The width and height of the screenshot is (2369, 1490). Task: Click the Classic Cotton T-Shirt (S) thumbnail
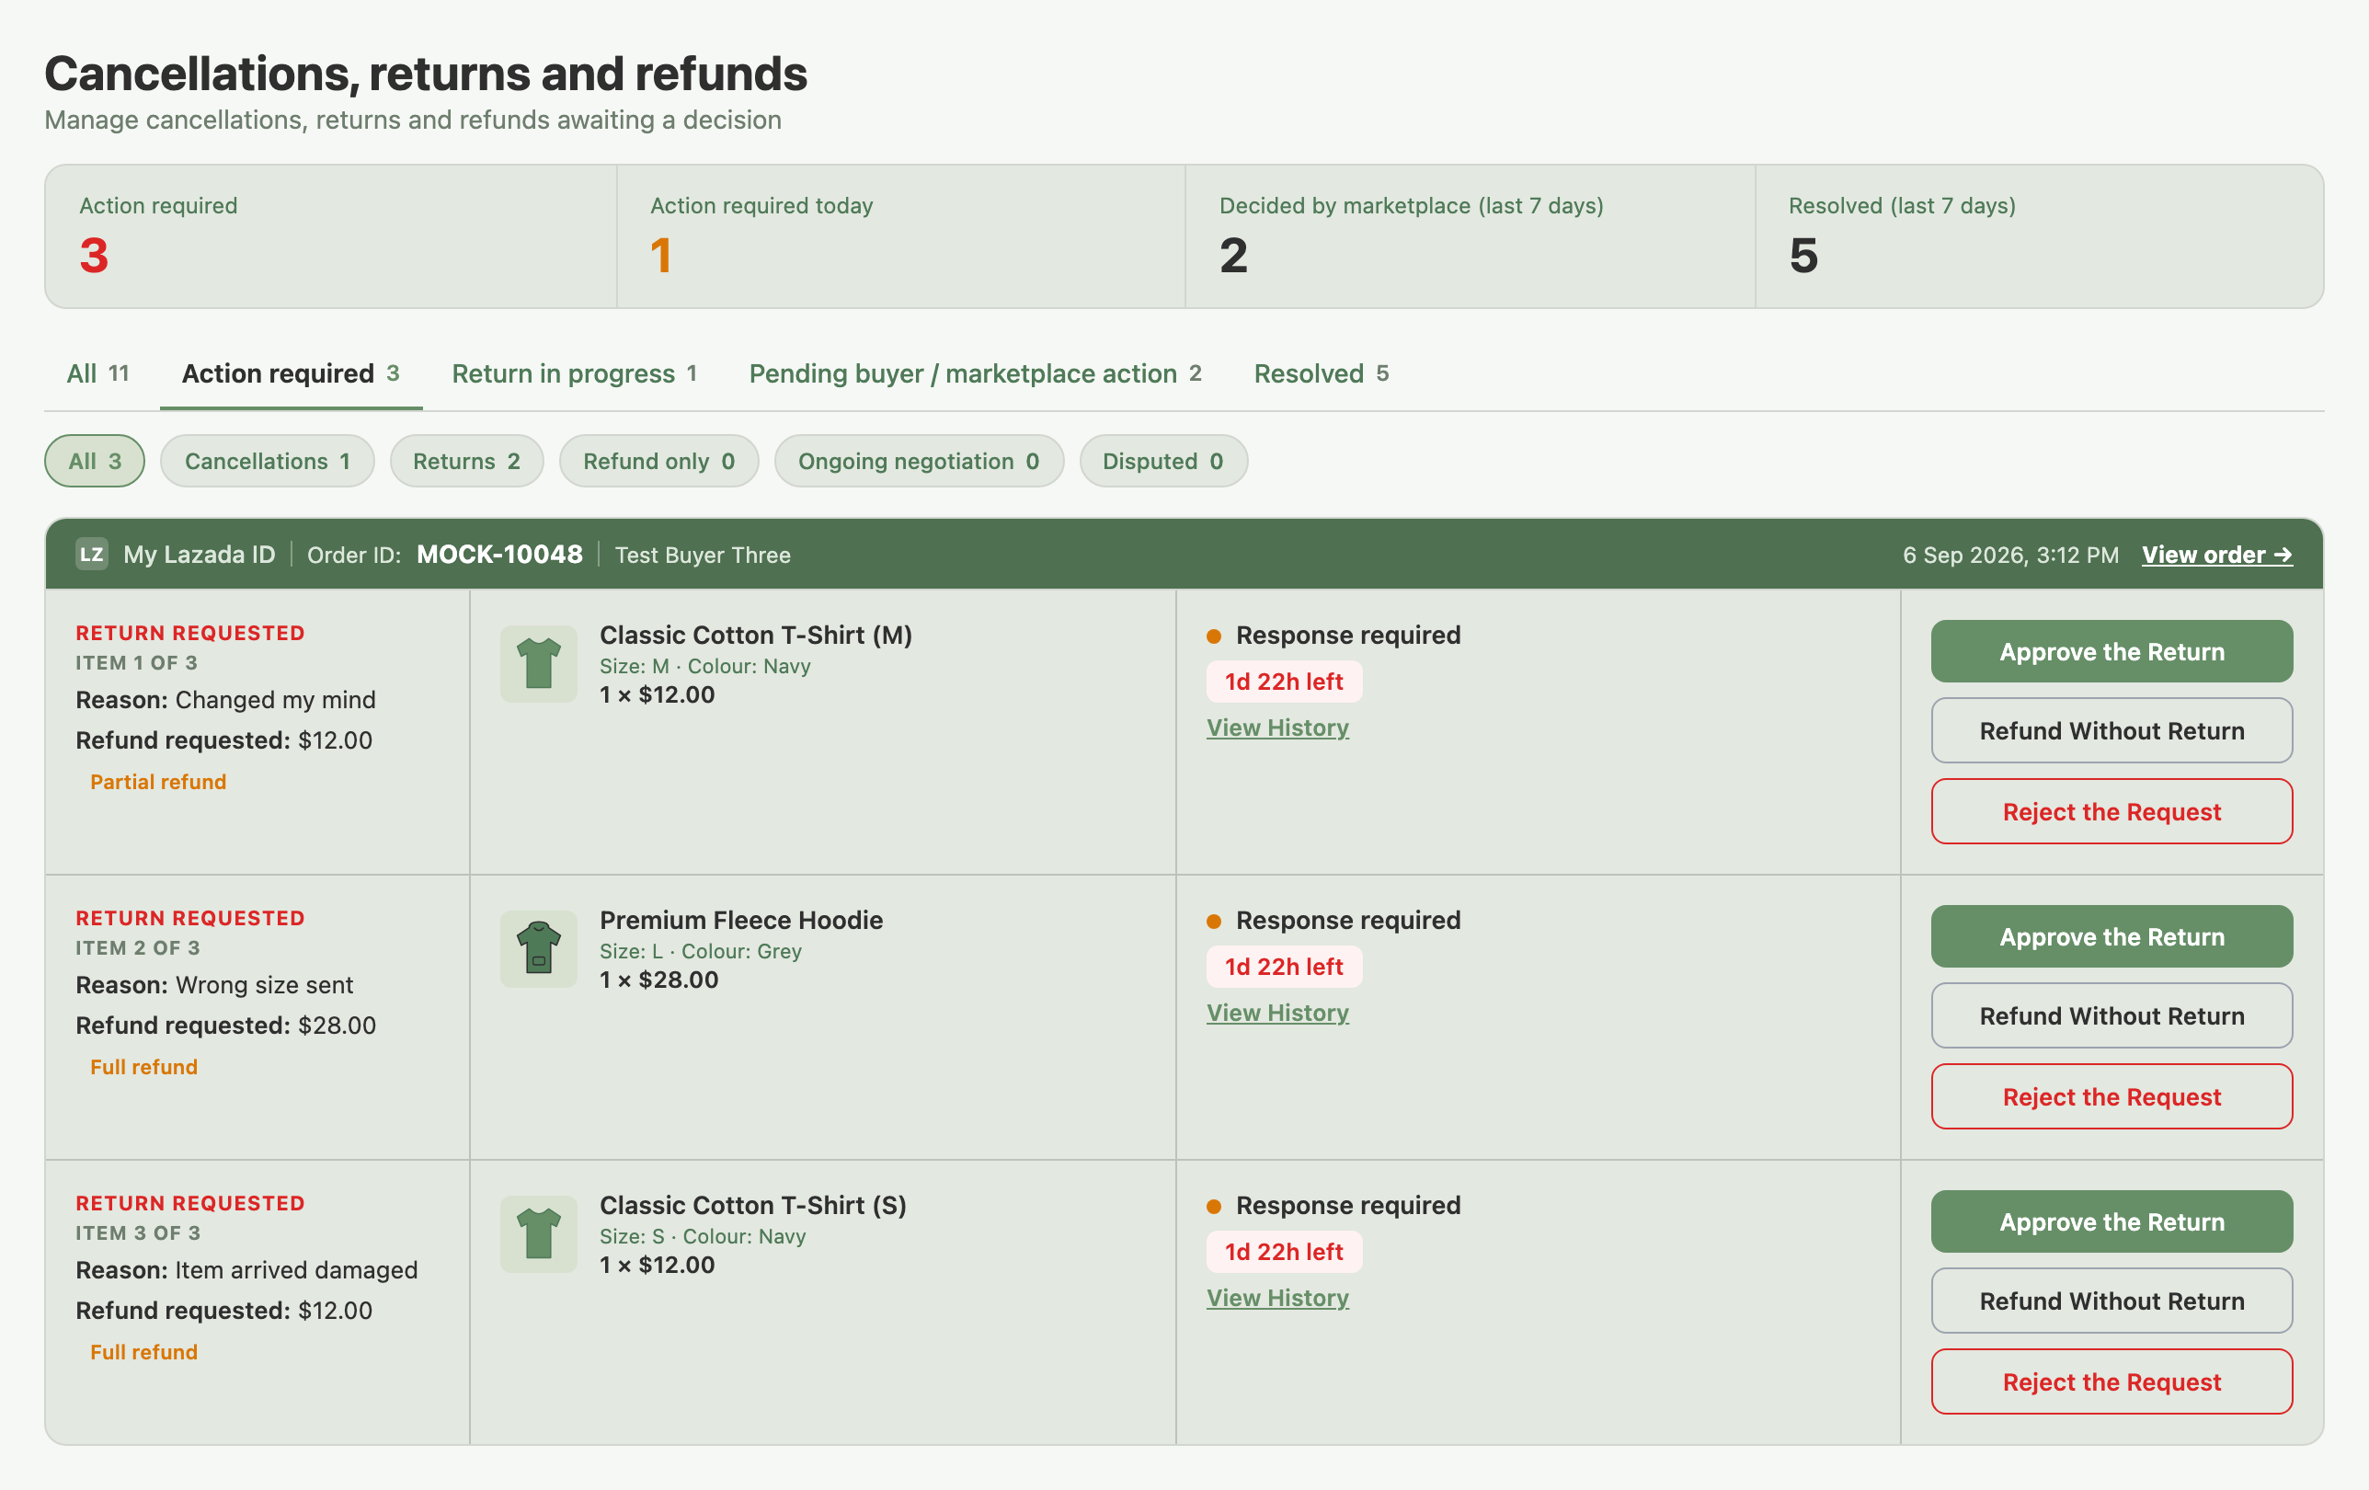pos(538,1234)
